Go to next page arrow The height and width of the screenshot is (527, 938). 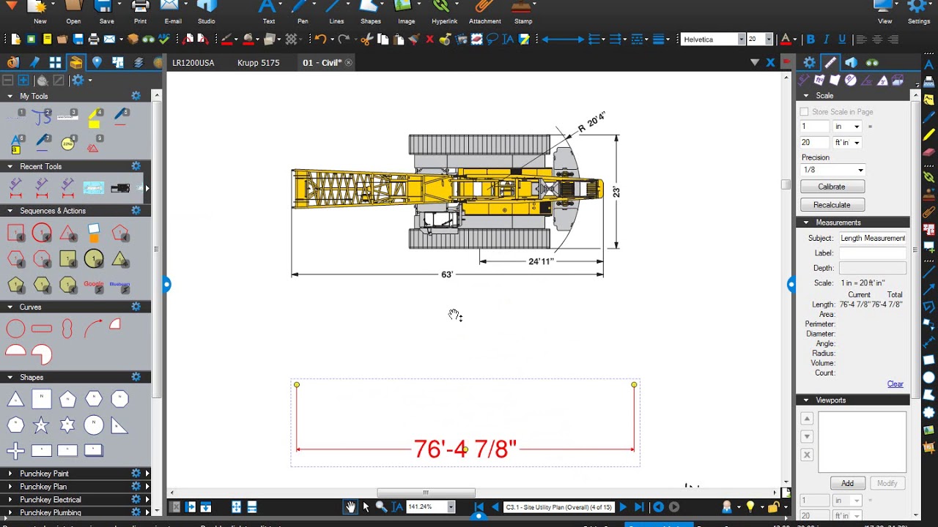[x=623, y=507]
